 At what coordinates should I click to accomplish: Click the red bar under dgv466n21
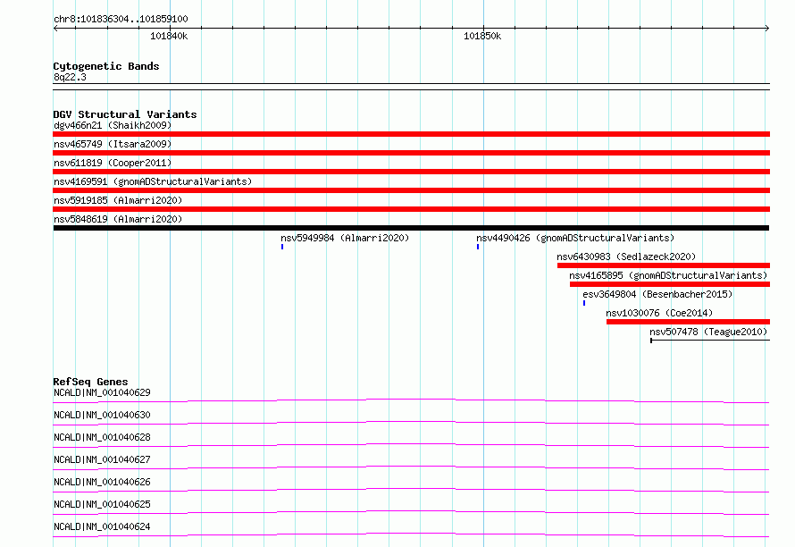click(x=411, y=134)
